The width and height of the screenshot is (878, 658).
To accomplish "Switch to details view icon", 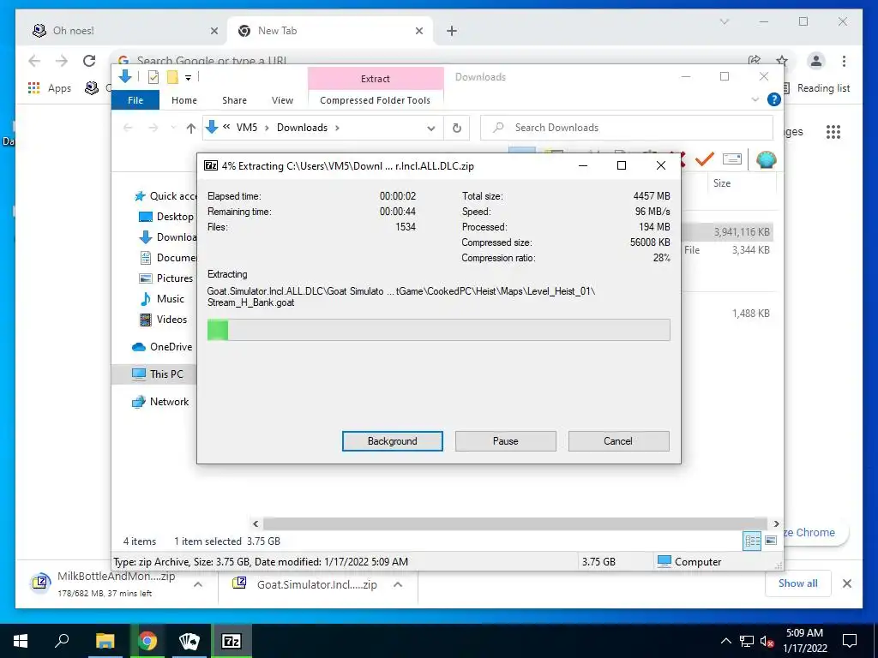I will (752, 541).
